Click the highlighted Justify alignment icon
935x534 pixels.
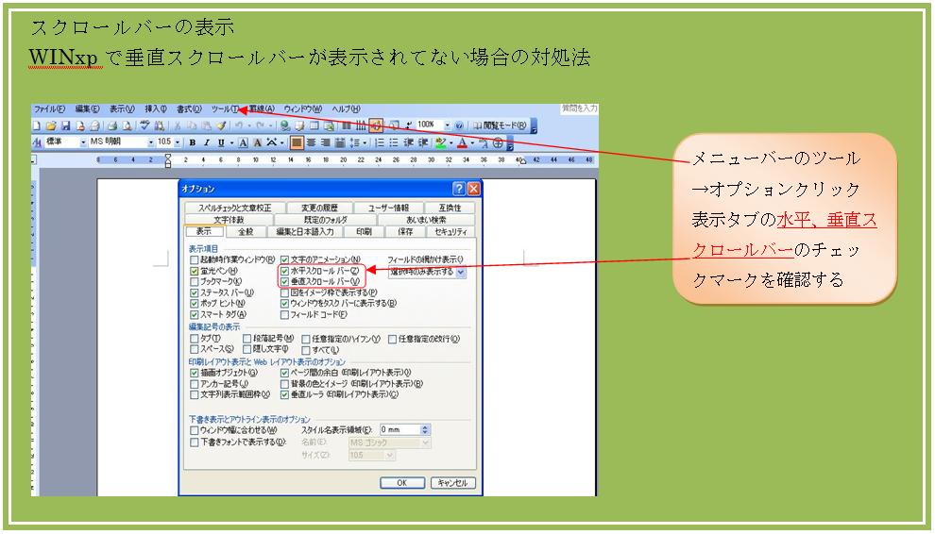tap(297, 142)
